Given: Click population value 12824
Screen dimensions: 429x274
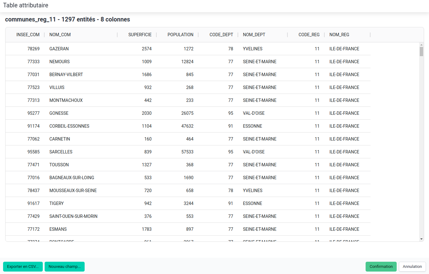Looking at the screenshot, I should tap(187, 62).
